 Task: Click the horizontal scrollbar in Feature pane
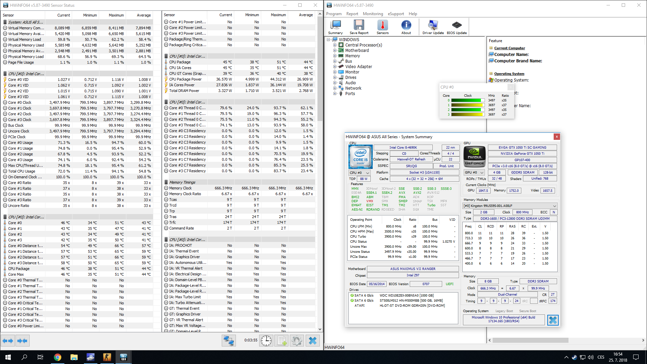tap(530, 340)
